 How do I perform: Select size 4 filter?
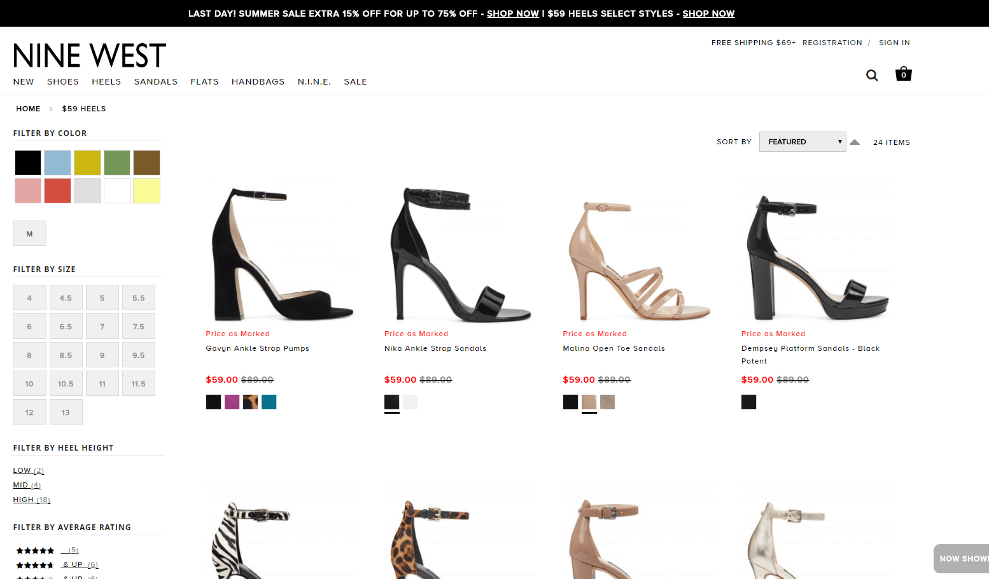[x=30, y=297]
